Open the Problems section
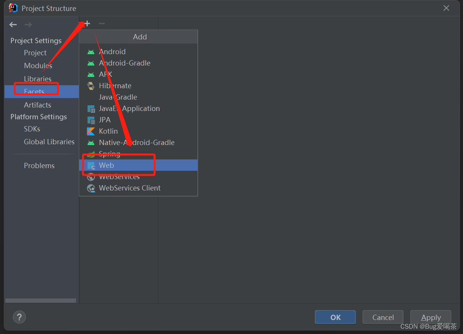Screen dimensions: 463x334 pyautogui.click(x=42, y=165)
